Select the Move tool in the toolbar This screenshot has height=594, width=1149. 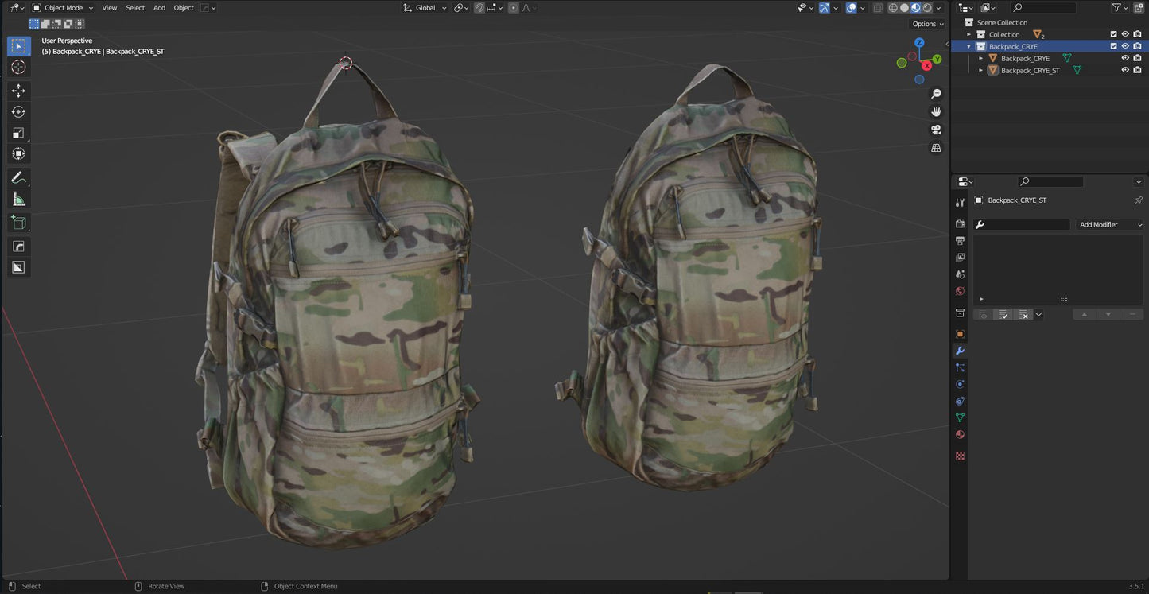[18, 91]
